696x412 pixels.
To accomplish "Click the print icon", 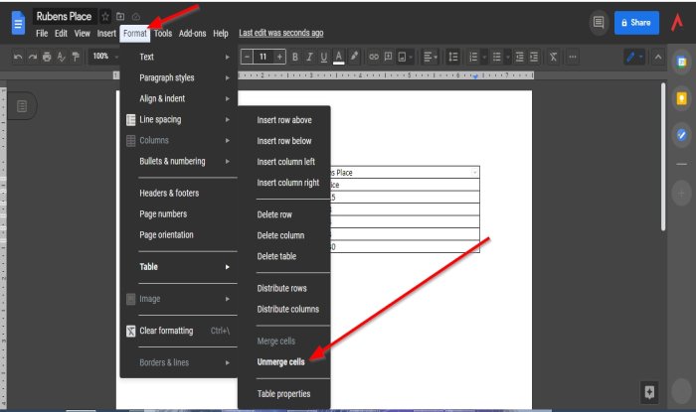I will 47,57.
